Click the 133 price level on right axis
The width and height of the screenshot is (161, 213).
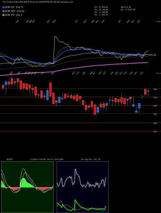coord(155,123)
